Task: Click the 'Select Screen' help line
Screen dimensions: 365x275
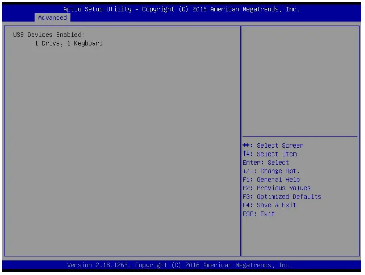Action: [273, 146]
